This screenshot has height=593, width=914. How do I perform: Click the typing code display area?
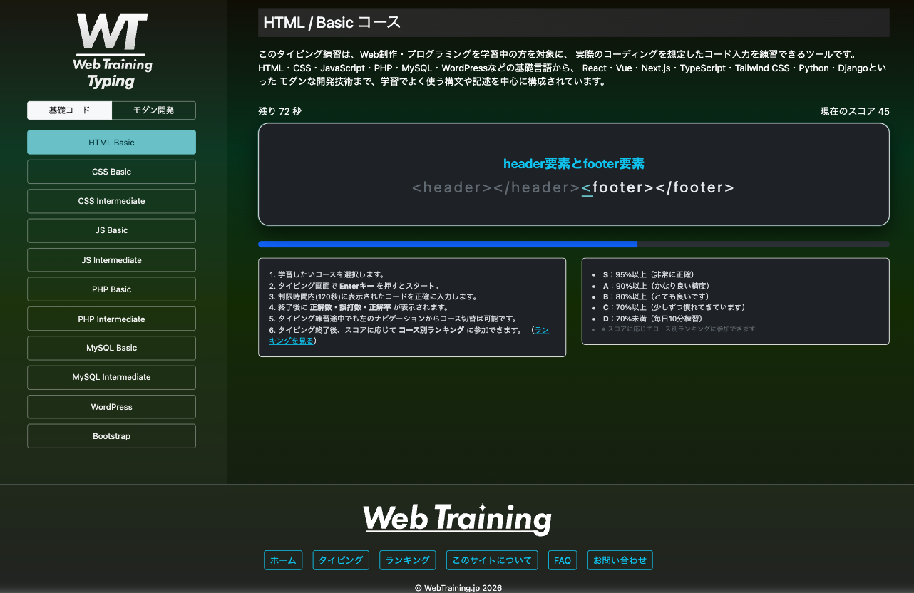pos(573,175)
